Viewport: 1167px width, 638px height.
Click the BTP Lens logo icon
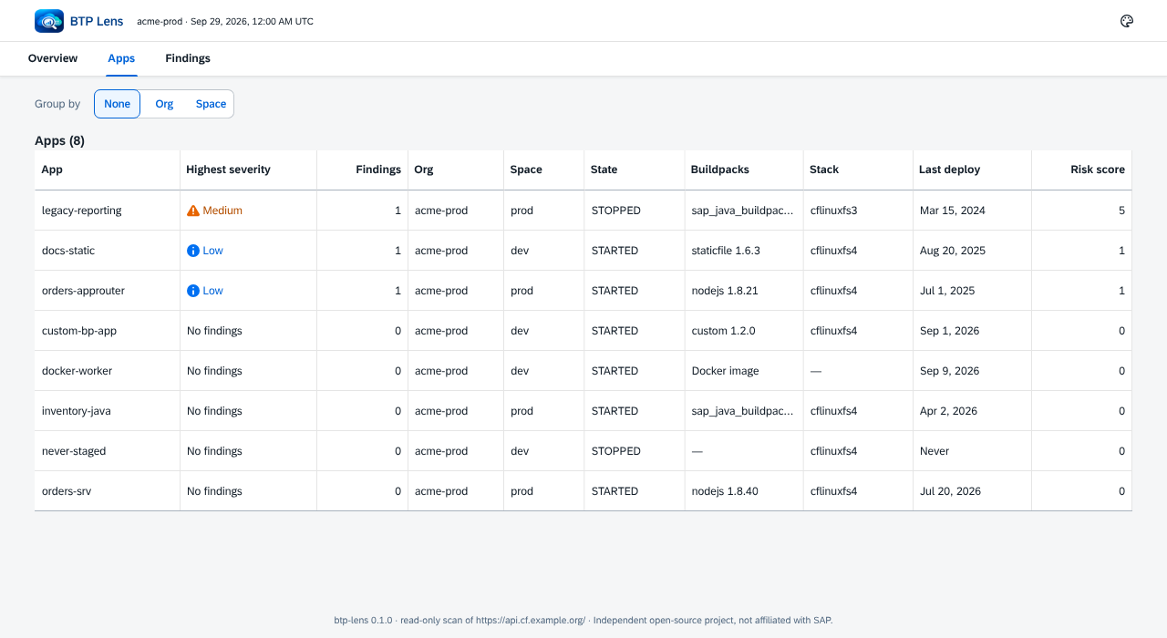coord(49,21)
